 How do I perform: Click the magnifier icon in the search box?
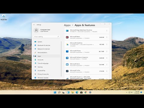pyautogui.click(x=58, y=37)
